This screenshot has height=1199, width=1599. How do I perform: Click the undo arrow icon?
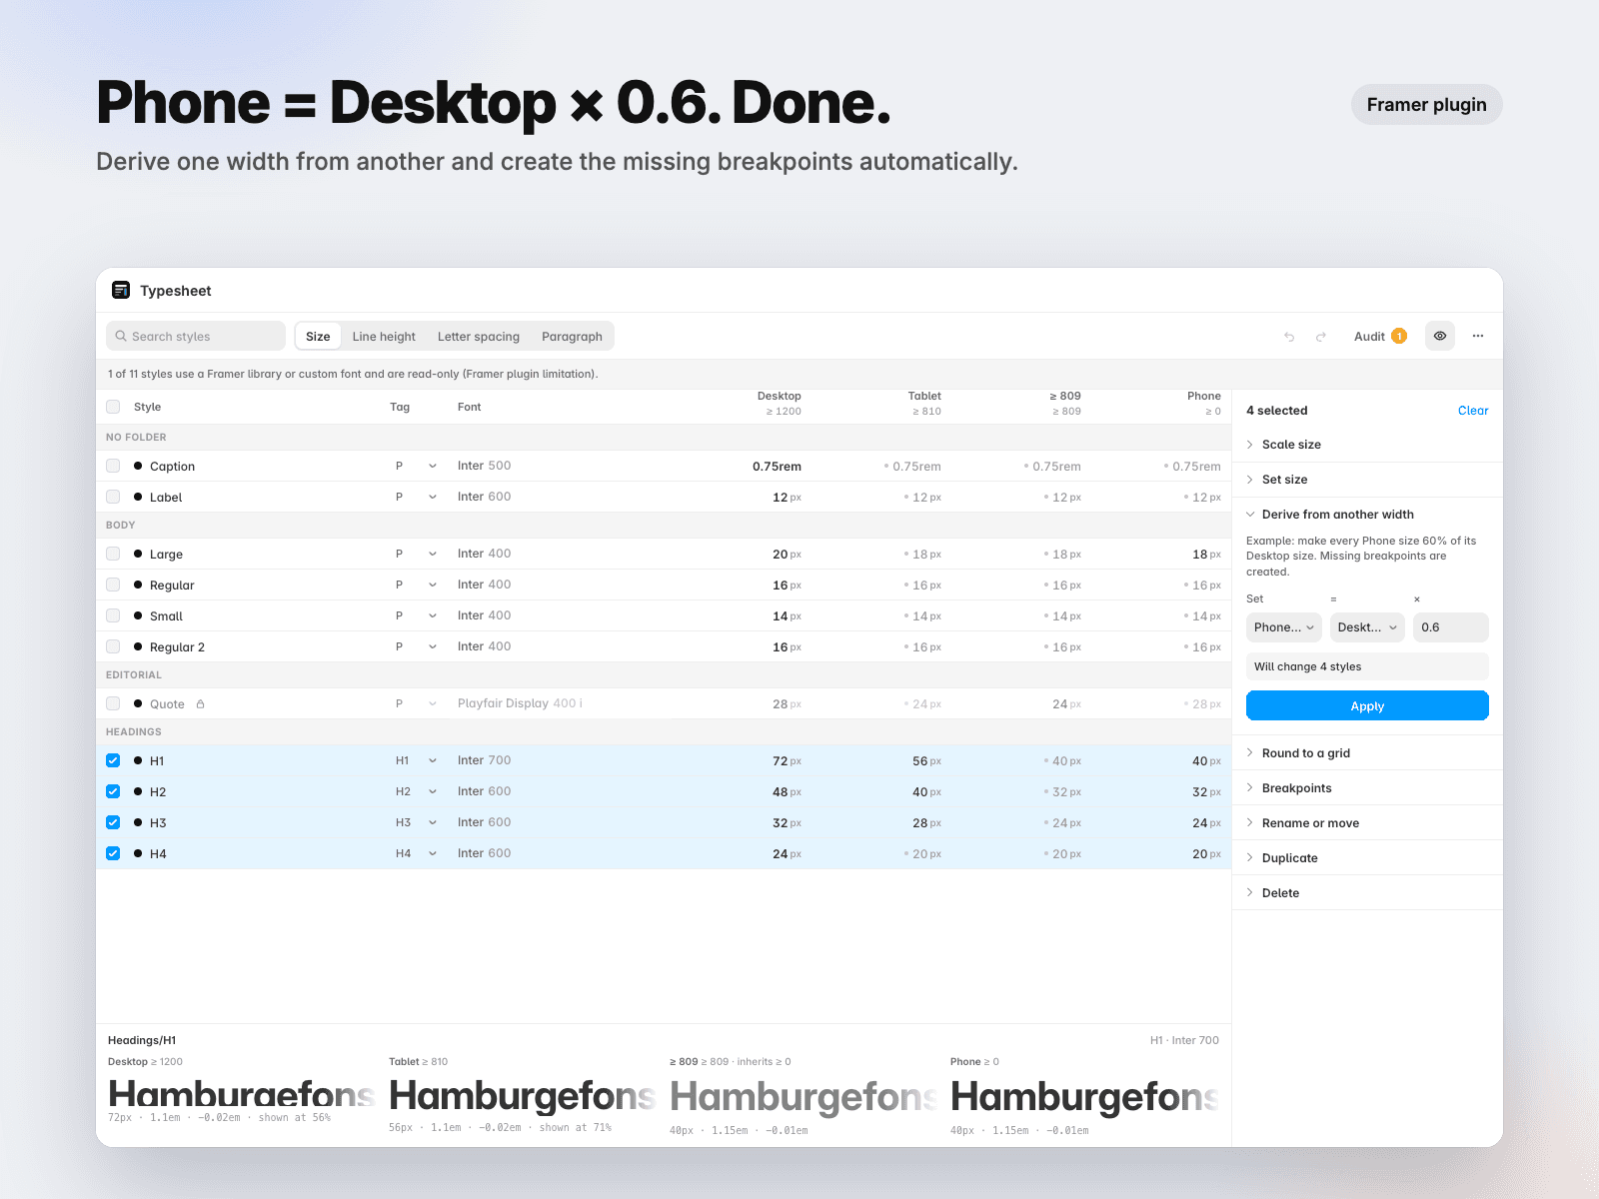tap(1289, 337)
